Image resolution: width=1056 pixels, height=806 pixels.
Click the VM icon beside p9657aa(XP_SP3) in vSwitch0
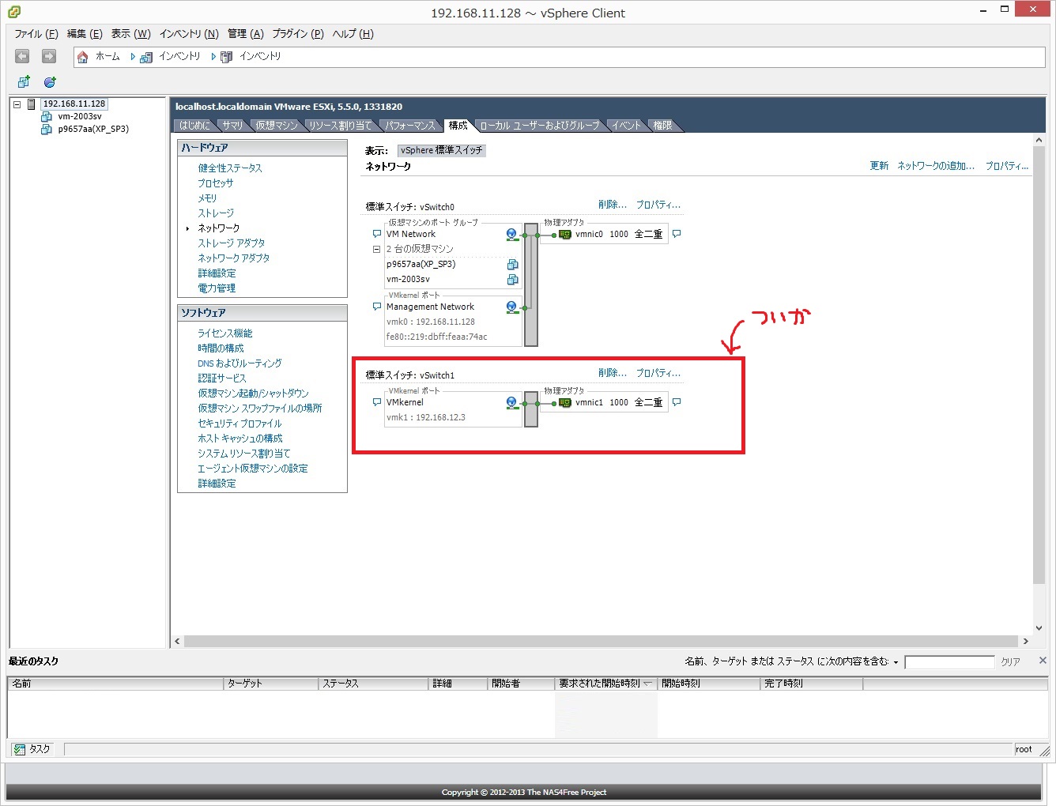(x=512, y=265)
